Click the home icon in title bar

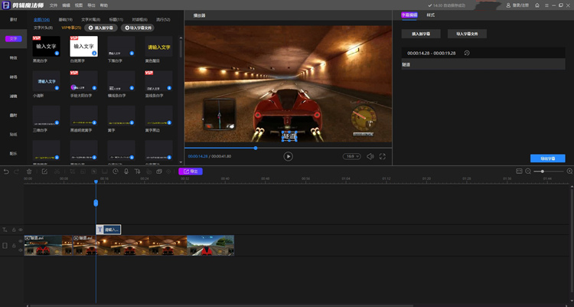[x=537, y=5]
